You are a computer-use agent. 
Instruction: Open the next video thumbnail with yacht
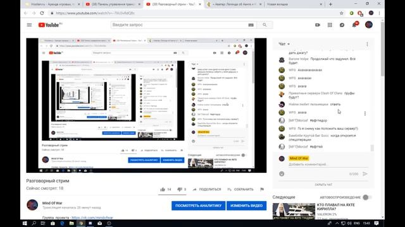(x=294, y=211)
